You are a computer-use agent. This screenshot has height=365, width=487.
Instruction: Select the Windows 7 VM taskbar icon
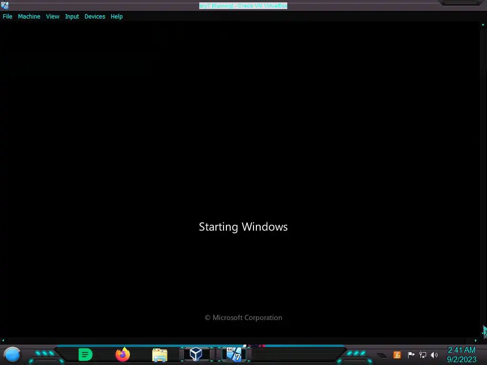(x=234, y=354)
